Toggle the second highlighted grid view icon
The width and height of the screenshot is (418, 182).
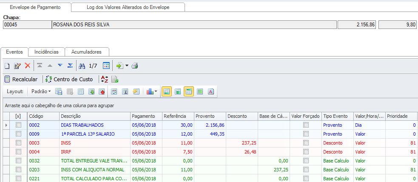[x=189, y=91]
